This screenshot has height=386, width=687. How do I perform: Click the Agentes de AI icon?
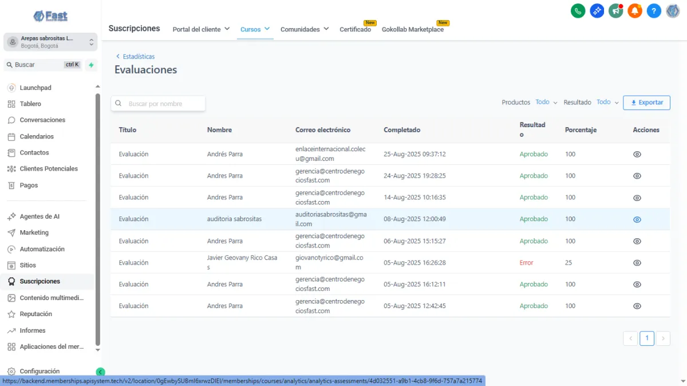[11, 216]
